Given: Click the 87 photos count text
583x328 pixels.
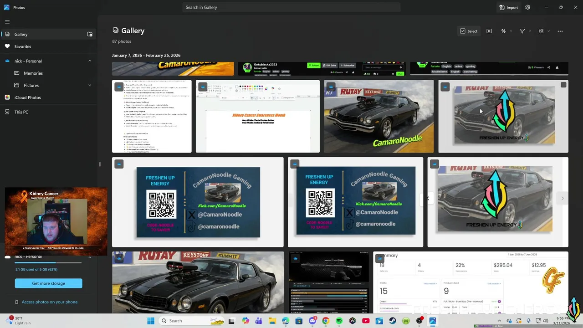Looking at the screenshot, I should coord(122,41).
